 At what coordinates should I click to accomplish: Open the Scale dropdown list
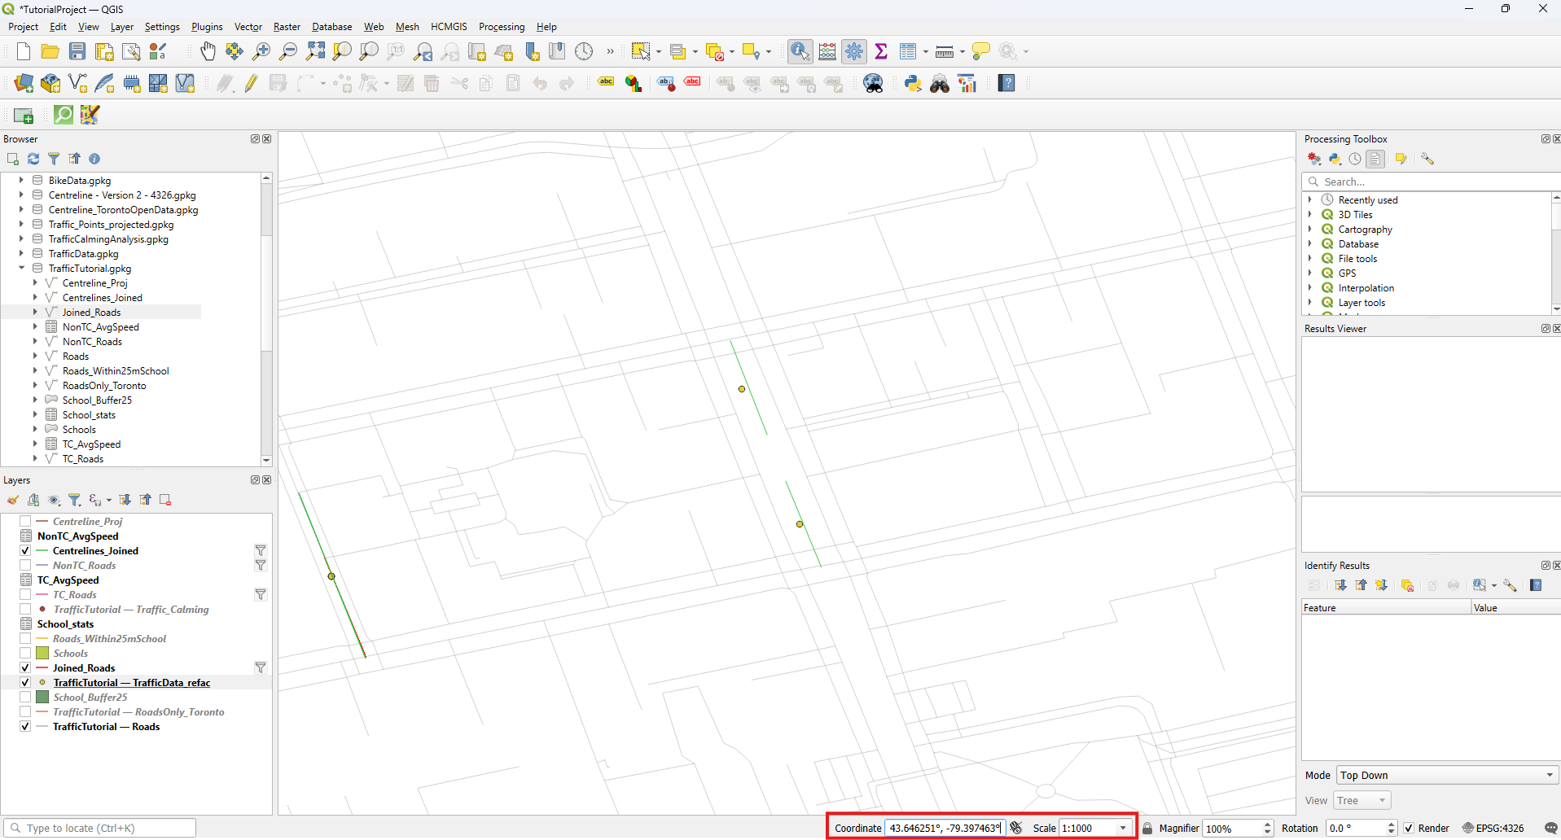1123,828
